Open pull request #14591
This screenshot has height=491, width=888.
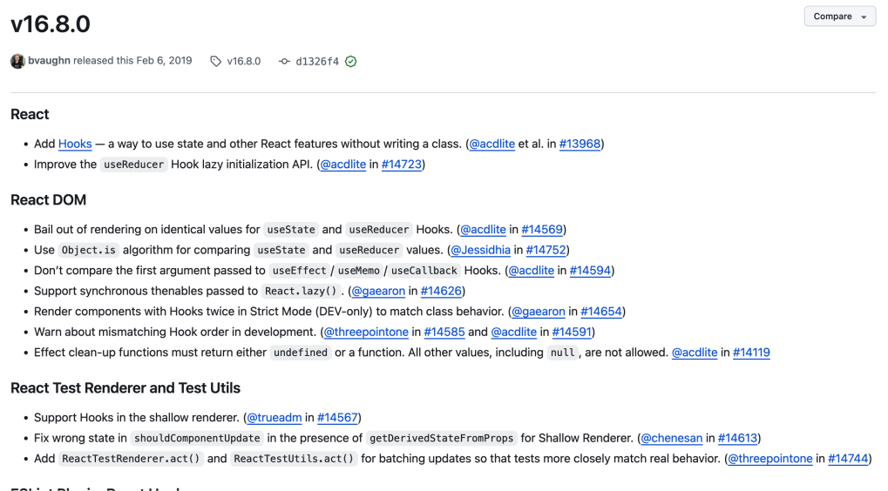[572, 332]
